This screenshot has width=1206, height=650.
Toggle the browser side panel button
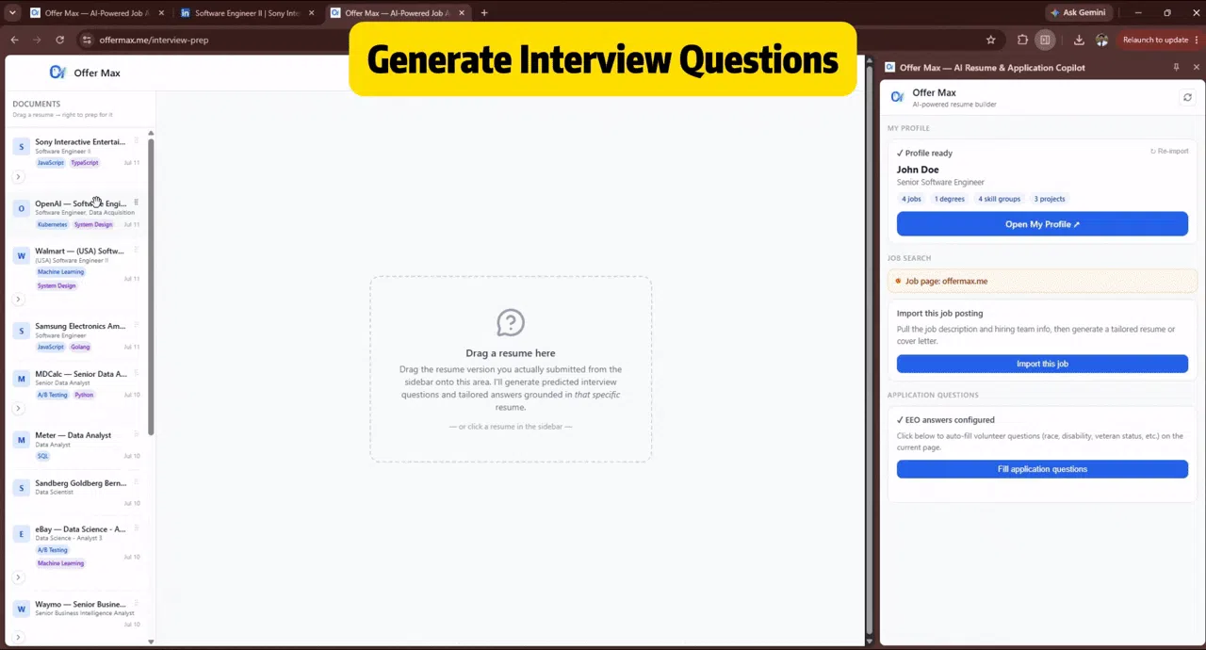(1045, 40)
